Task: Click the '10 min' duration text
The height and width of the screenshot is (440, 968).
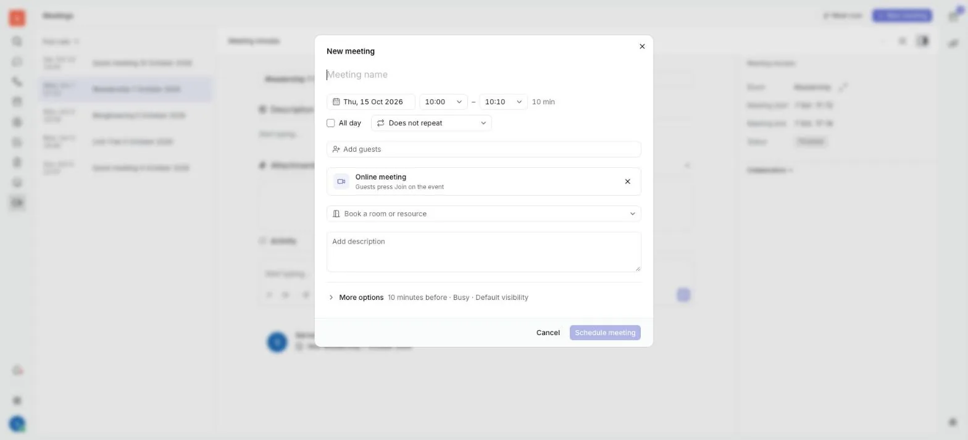Action: pos(543,102)
